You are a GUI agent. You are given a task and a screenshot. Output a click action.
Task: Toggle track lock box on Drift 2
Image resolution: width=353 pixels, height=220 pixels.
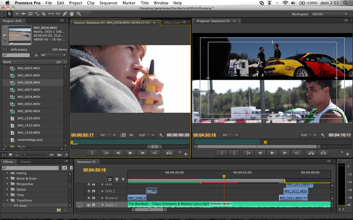click(98, 191)
